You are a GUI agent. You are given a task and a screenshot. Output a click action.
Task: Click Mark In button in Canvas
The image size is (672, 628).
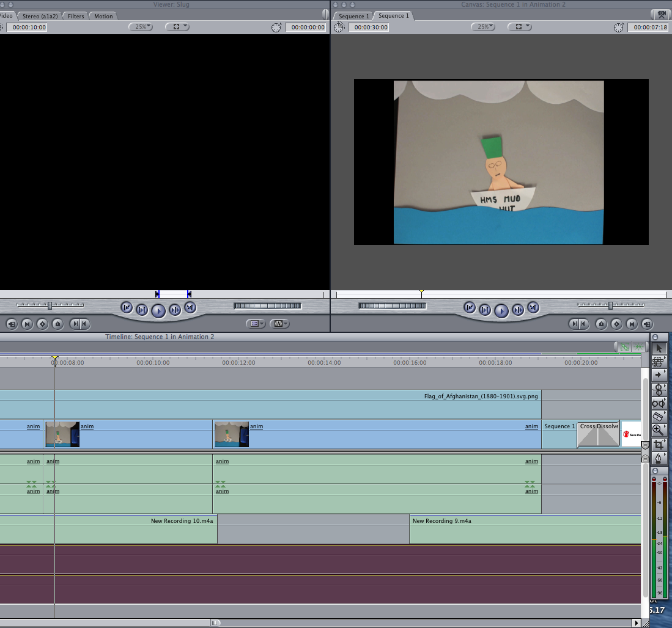point(574,324)
